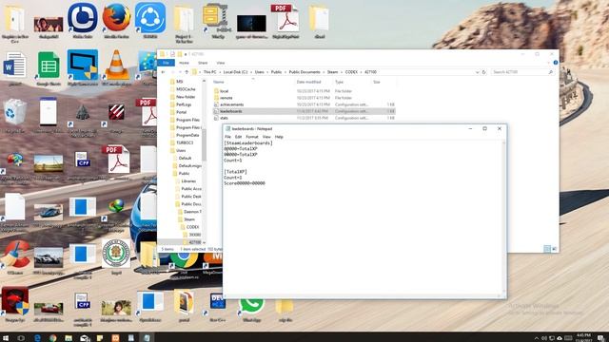Viewport: 609px width, 342px height.
Task: Open the SHAREit desktop shortcut
Action: pos(150,20)
